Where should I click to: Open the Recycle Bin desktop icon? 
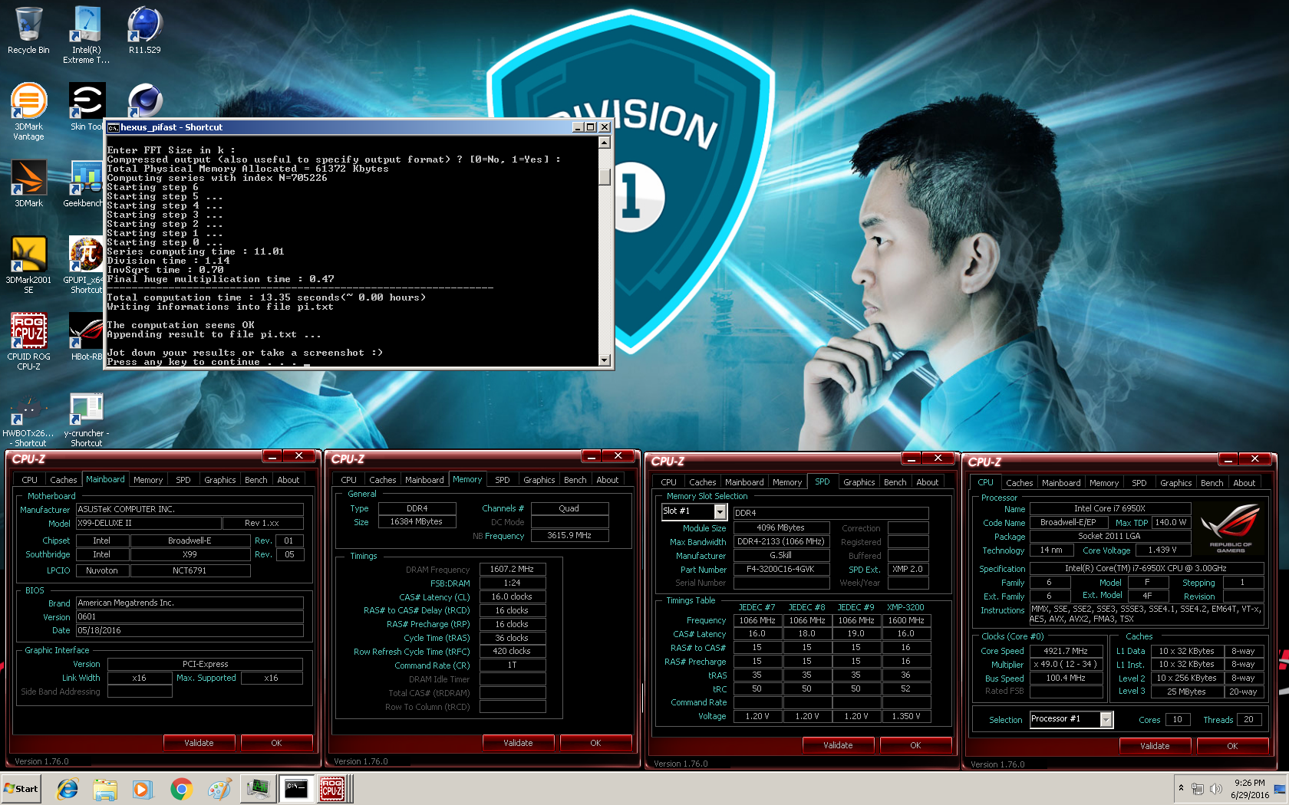(x=28, y=31)
